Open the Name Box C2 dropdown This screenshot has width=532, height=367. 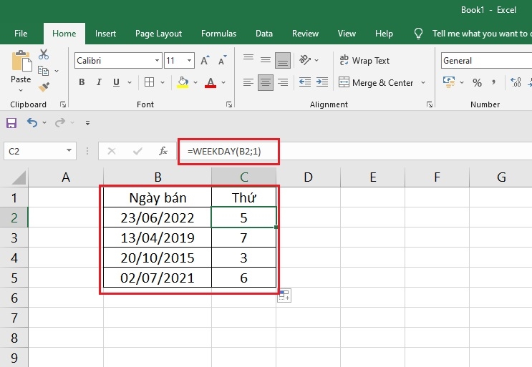click(69, 150)
